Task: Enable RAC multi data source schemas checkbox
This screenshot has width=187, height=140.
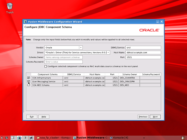Action: 46,66
